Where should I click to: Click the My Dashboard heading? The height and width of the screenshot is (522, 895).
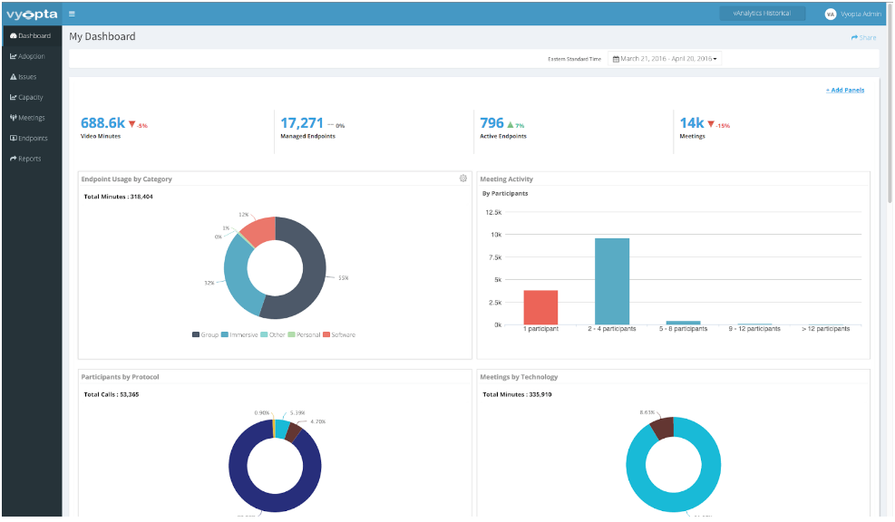(x=102, y=36)
